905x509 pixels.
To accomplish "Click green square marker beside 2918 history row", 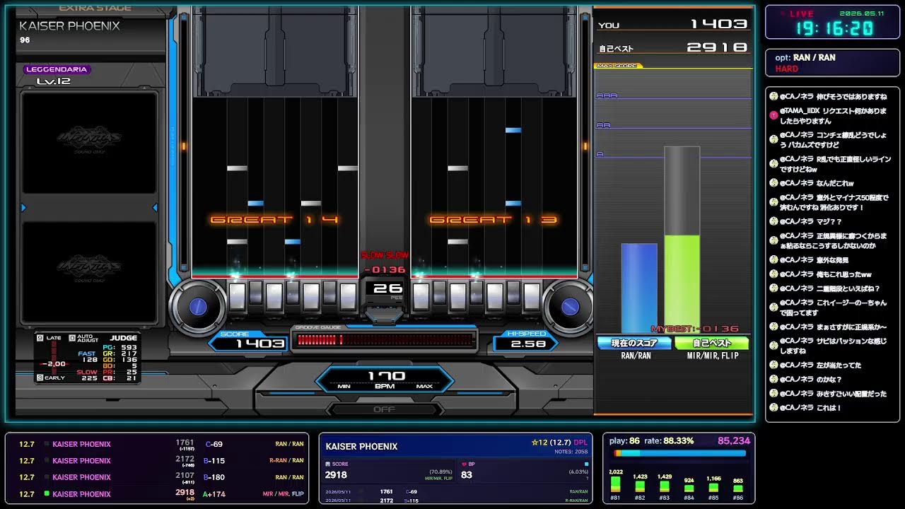I will click(x=47, y=493).
